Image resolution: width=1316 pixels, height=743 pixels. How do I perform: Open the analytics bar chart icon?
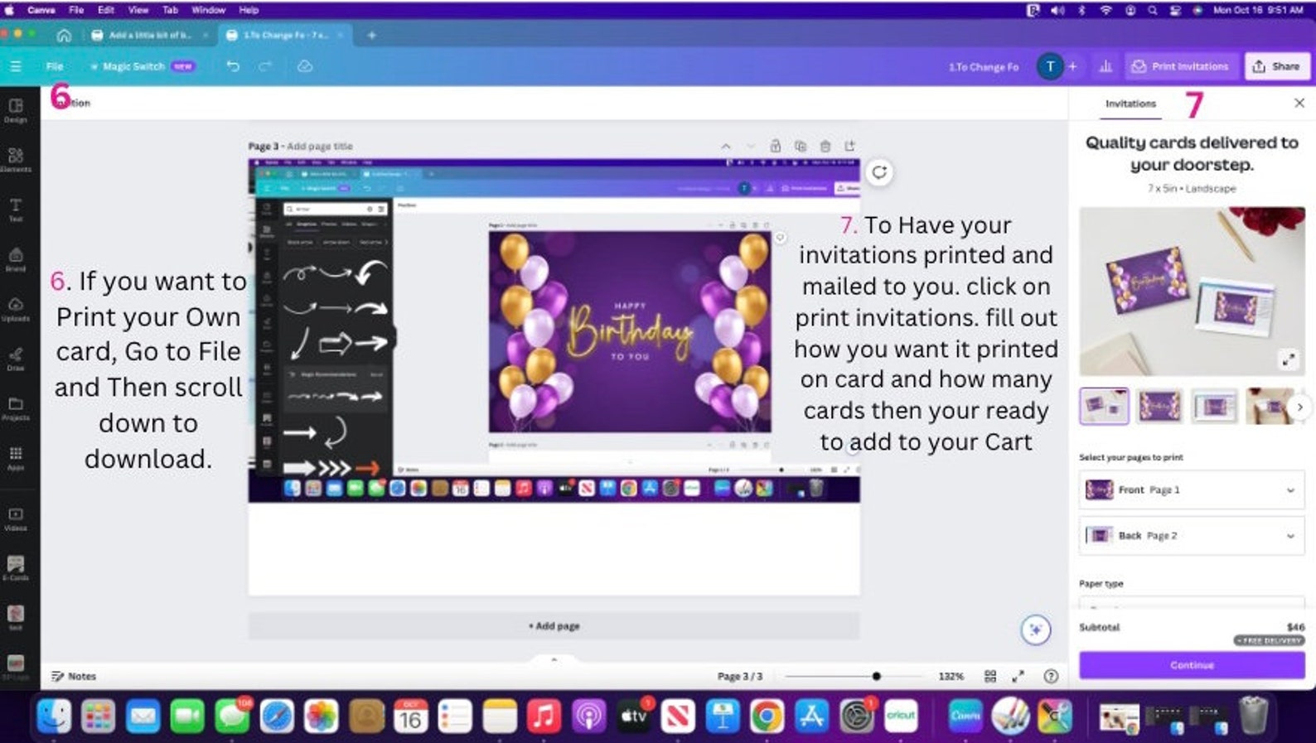coord(1106,66)
